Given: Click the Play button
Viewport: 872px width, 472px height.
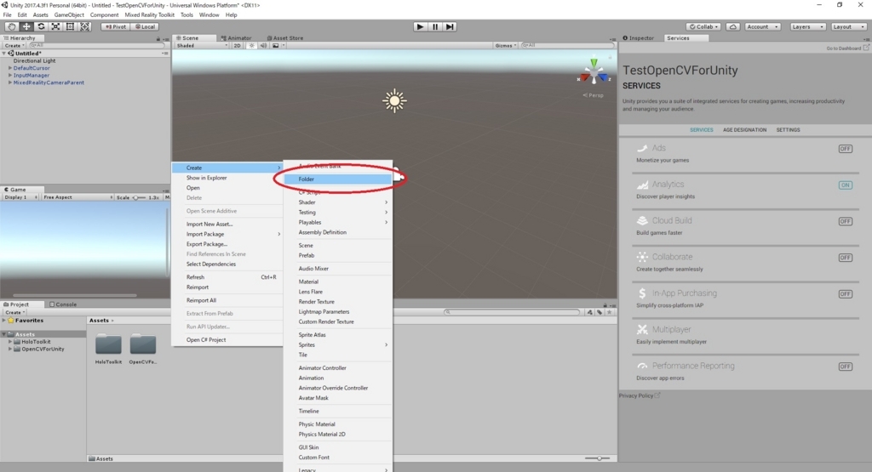Looking at the screenshot, I should click(x=421, y=26).
